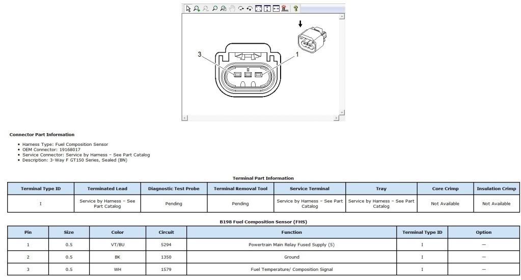
Task: Click Not Available under Core Crimp
Action: click(445, 204)
